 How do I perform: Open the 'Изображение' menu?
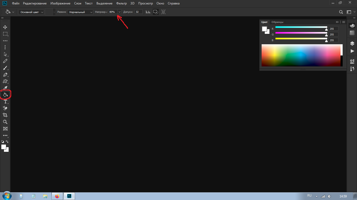click(x=60, y=3)
